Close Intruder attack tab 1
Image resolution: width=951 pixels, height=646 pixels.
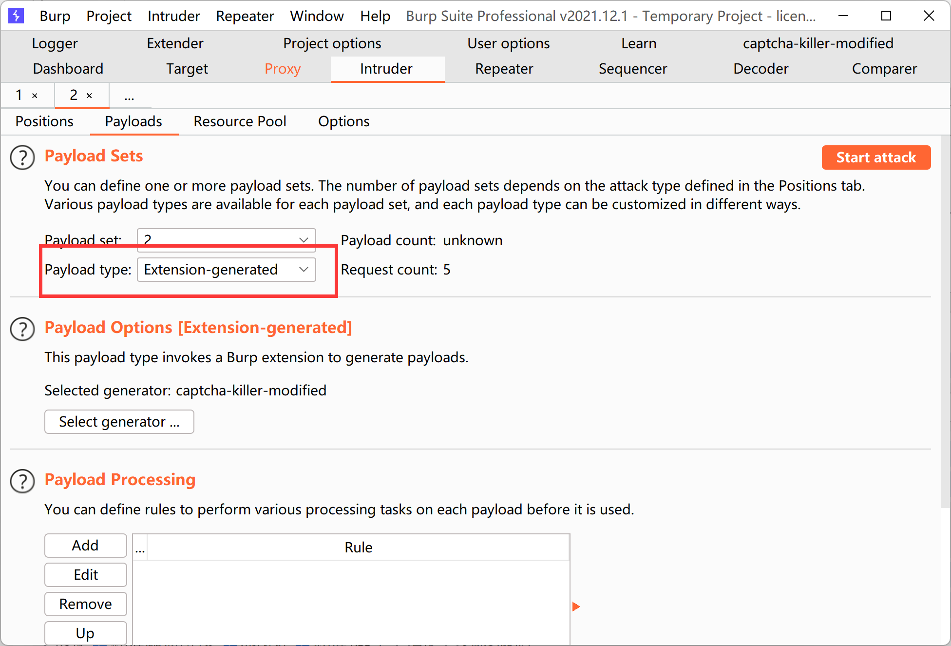click(35, 96)
